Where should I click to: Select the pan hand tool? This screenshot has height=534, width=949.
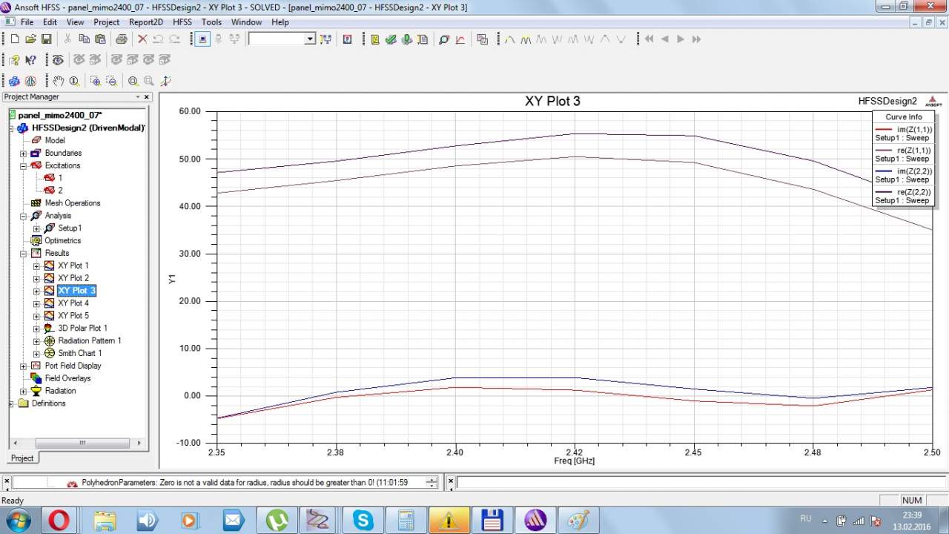click(59, 81)
